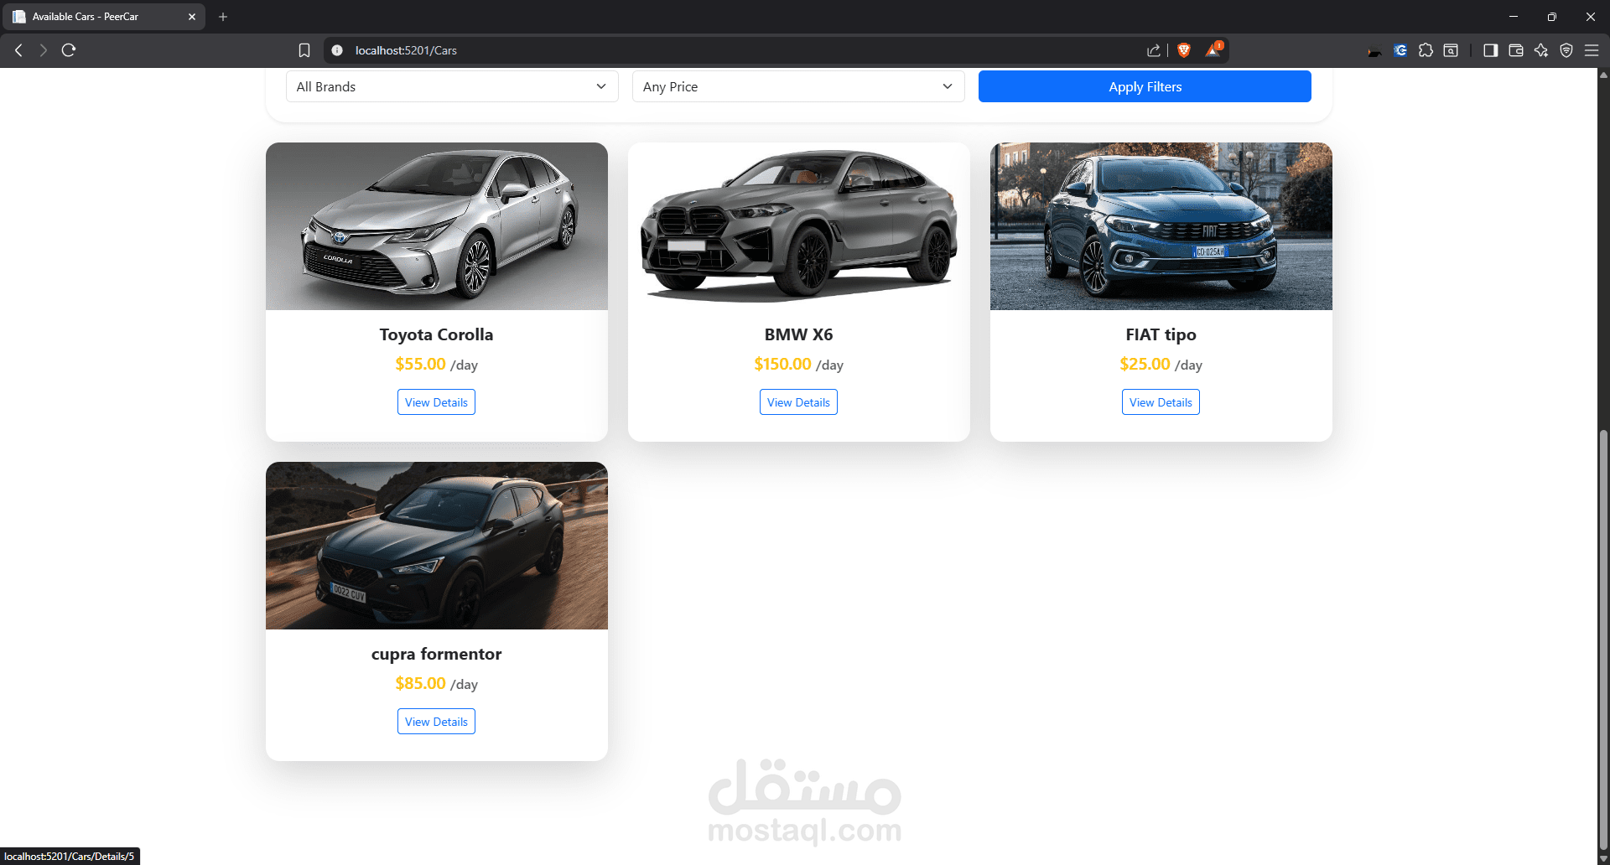Click the $25.00 price text
This screenshot has width=1610, height=865.
pyautogui.click(x=1145, y=364)
